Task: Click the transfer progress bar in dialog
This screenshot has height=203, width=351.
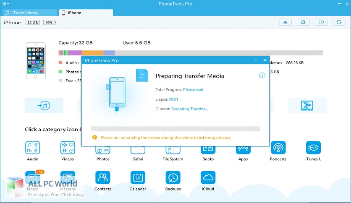Action: (175, 129)
